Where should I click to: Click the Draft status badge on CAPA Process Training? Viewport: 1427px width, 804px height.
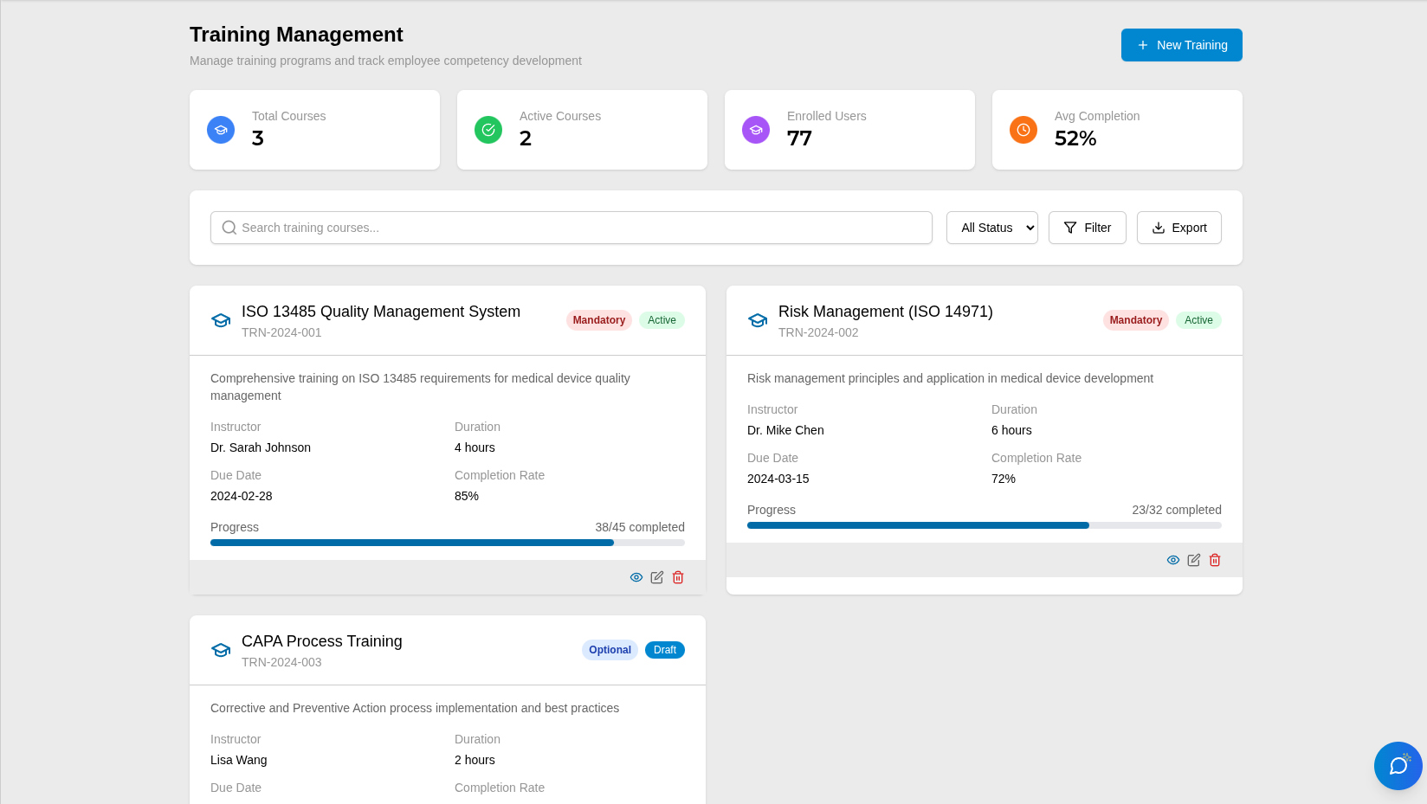(664, 649)
